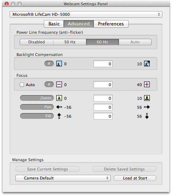Click the Backlight Compensation minimum icon
The width and height of the screenshot is (172, 196).
point(59,64)
